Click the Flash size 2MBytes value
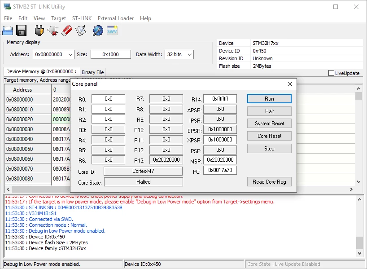 [262, 66]
